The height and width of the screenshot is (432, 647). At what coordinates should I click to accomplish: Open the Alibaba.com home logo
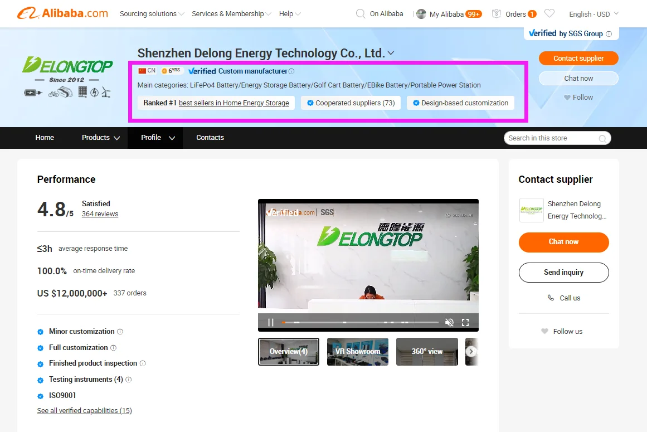click(x=62, y=13)
